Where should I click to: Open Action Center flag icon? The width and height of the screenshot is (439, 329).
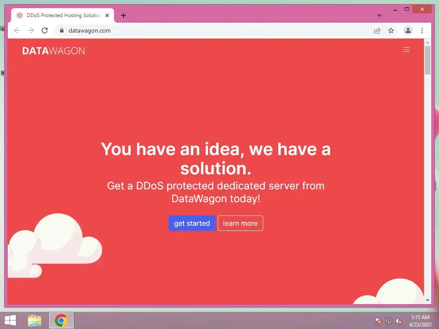pyautogui.click(x=378, y=321)
